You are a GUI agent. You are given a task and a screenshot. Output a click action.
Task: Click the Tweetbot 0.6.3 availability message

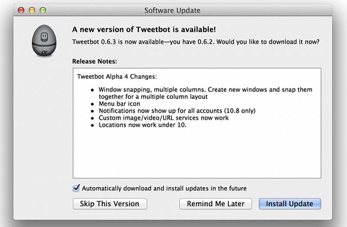tap(196, 42)
